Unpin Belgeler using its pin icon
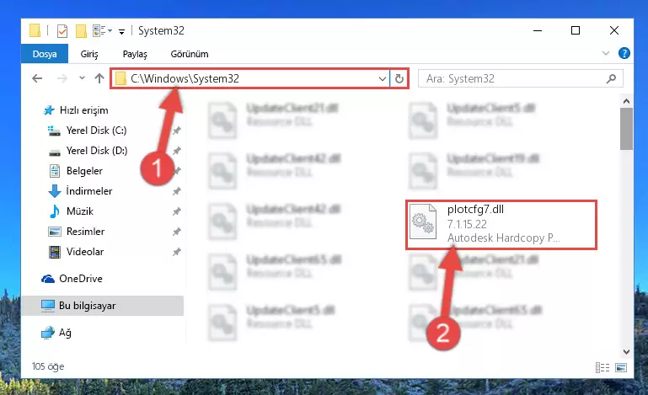 pos(177,171)
